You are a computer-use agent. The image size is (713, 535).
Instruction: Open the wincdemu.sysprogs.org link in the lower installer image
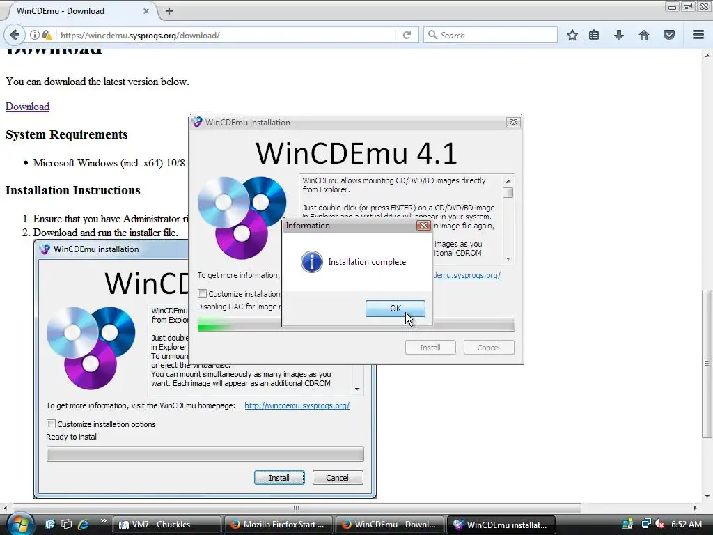pyautogui.click(x=297, y=405)
